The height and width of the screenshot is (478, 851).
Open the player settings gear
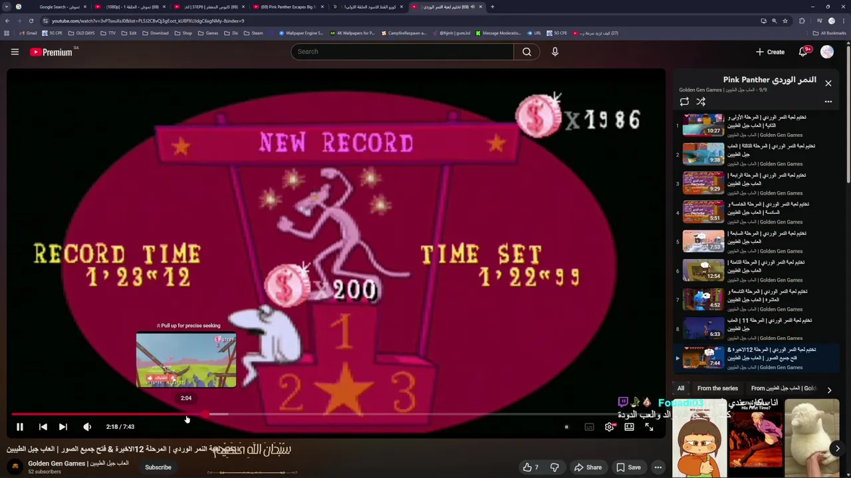[x=609, y=427]
